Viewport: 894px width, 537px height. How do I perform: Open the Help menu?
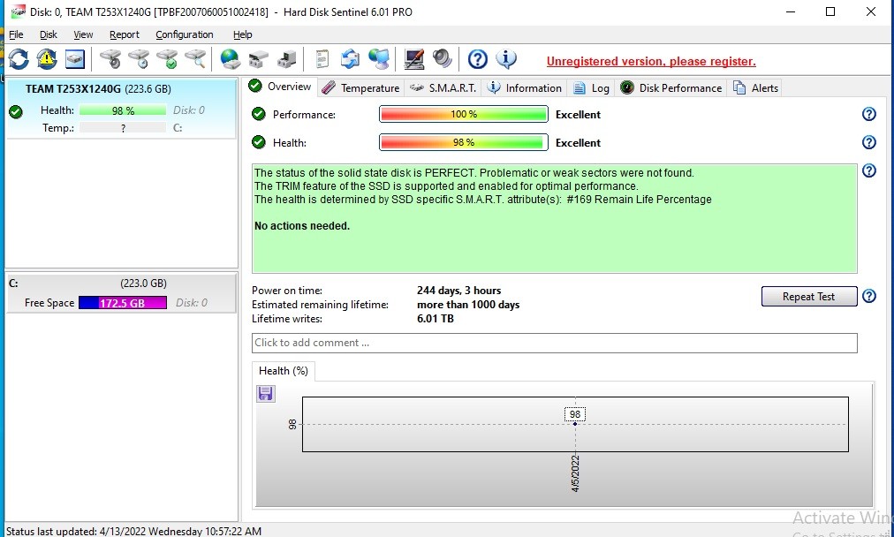(x=242, y=34)
